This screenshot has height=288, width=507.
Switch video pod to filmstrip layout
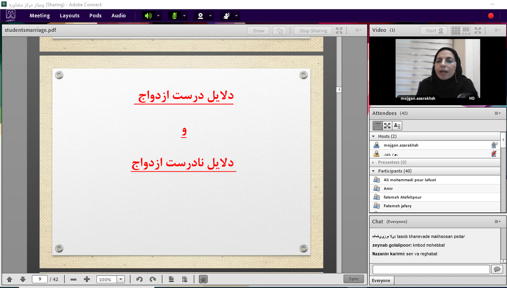(466, 30)
